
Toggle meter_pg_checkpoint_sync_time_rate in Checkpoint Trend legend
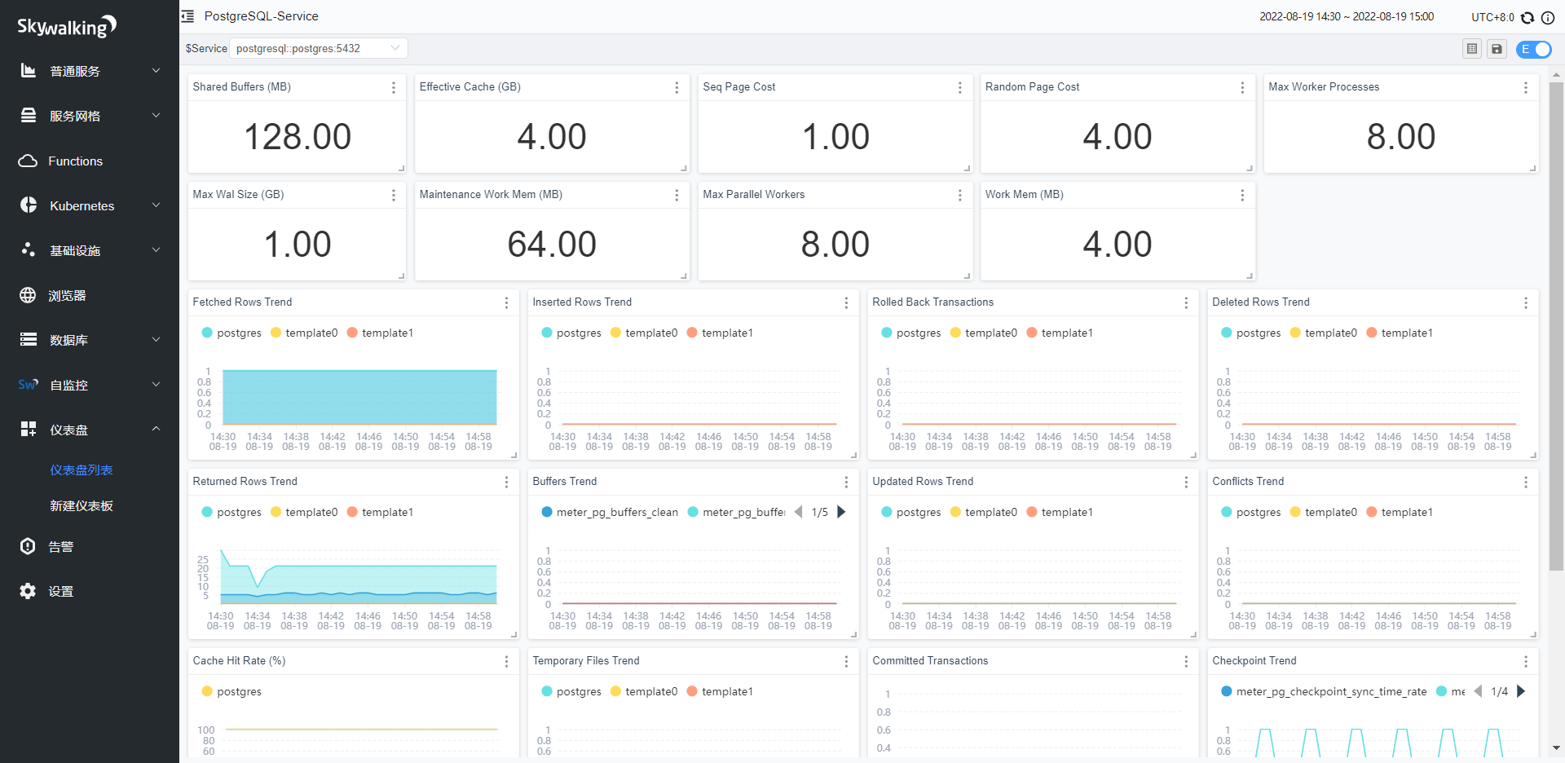tap(1324, 691)
